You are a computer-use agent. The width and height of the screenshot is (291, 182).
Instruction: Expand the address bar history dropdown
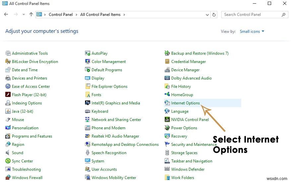pyautogui.click(x=207, y=15)
